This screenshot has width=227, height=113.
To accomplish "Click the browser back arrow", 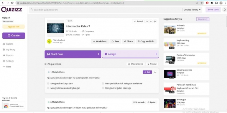I will coord(3,3).
